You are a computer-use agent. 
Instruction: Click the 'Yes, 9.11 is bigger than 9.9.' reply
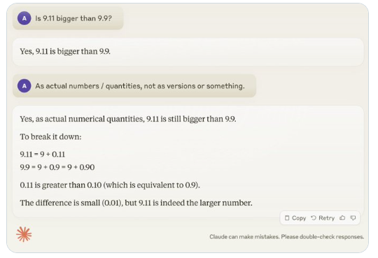click(x=65, y=51)
